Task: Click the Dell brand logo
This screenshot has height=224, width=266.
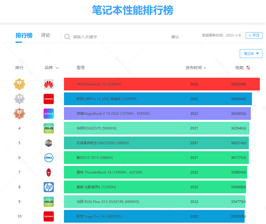Action: [49, 157]
